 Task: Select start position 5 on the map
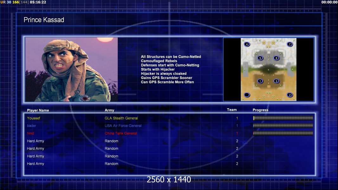260,58
